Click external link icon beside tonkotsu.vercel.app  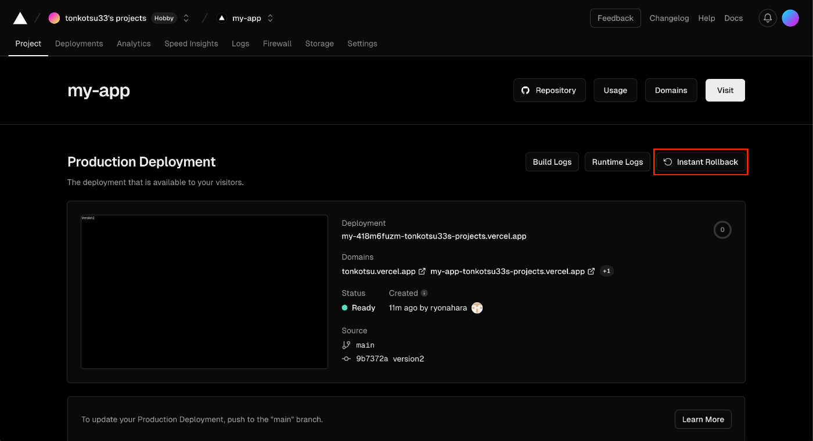422,271
